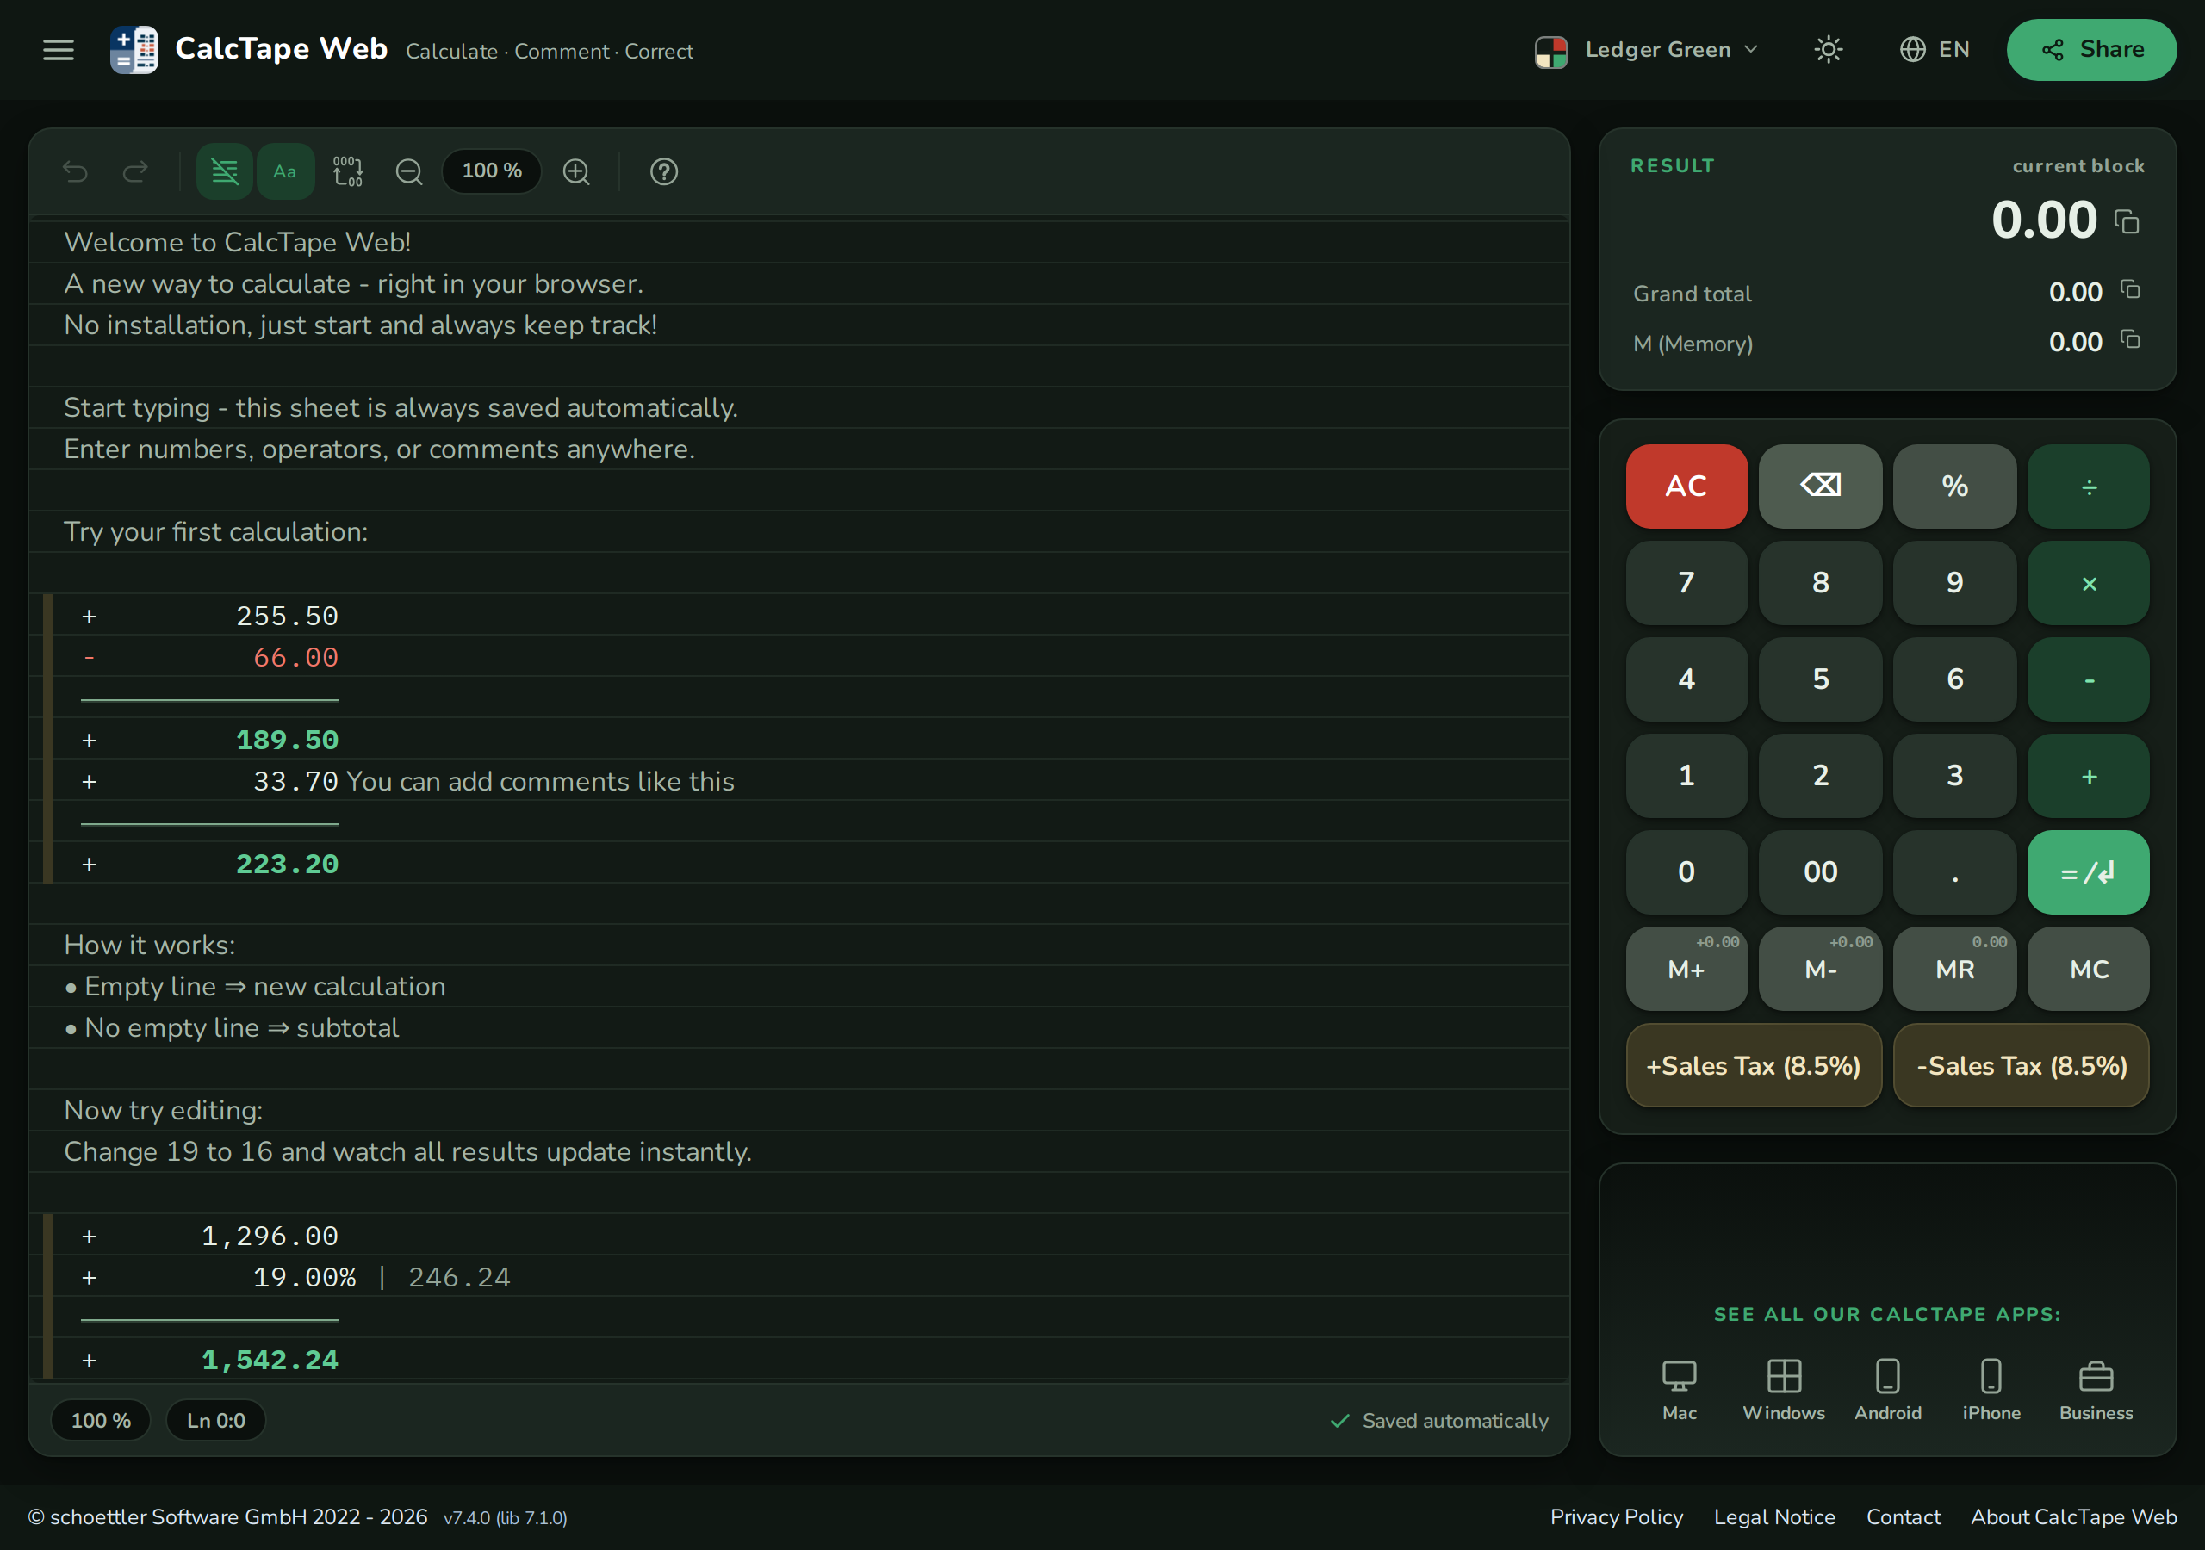
Task: Click the 'Saved automatically' status text
Action: [1455, 1420]
